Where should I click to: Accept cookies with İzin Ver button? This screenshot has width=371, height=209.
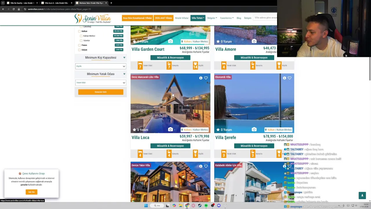tap(31, 192)
